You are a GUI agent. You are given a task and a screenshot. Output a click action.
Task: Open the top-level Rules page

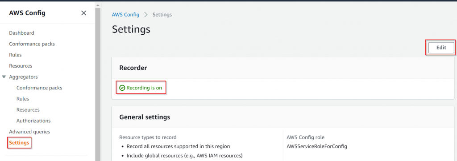(15, 55)
